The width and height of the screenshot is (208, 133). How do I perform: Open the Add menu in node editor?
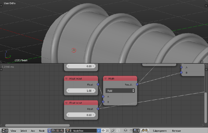33,131
